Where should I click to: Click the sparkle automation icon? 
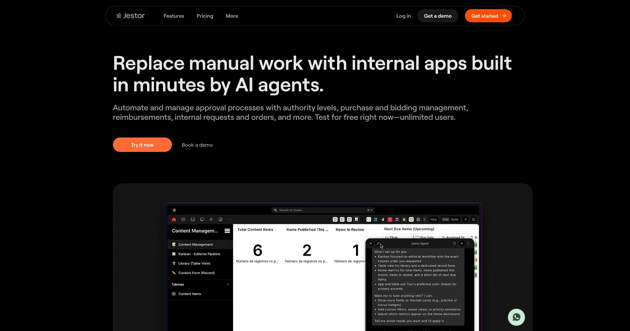tap(211, 219)
